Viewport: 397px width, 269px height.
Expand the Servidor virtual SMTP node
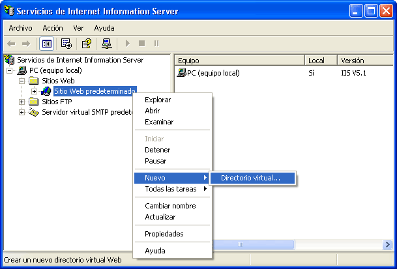(22, 112)
